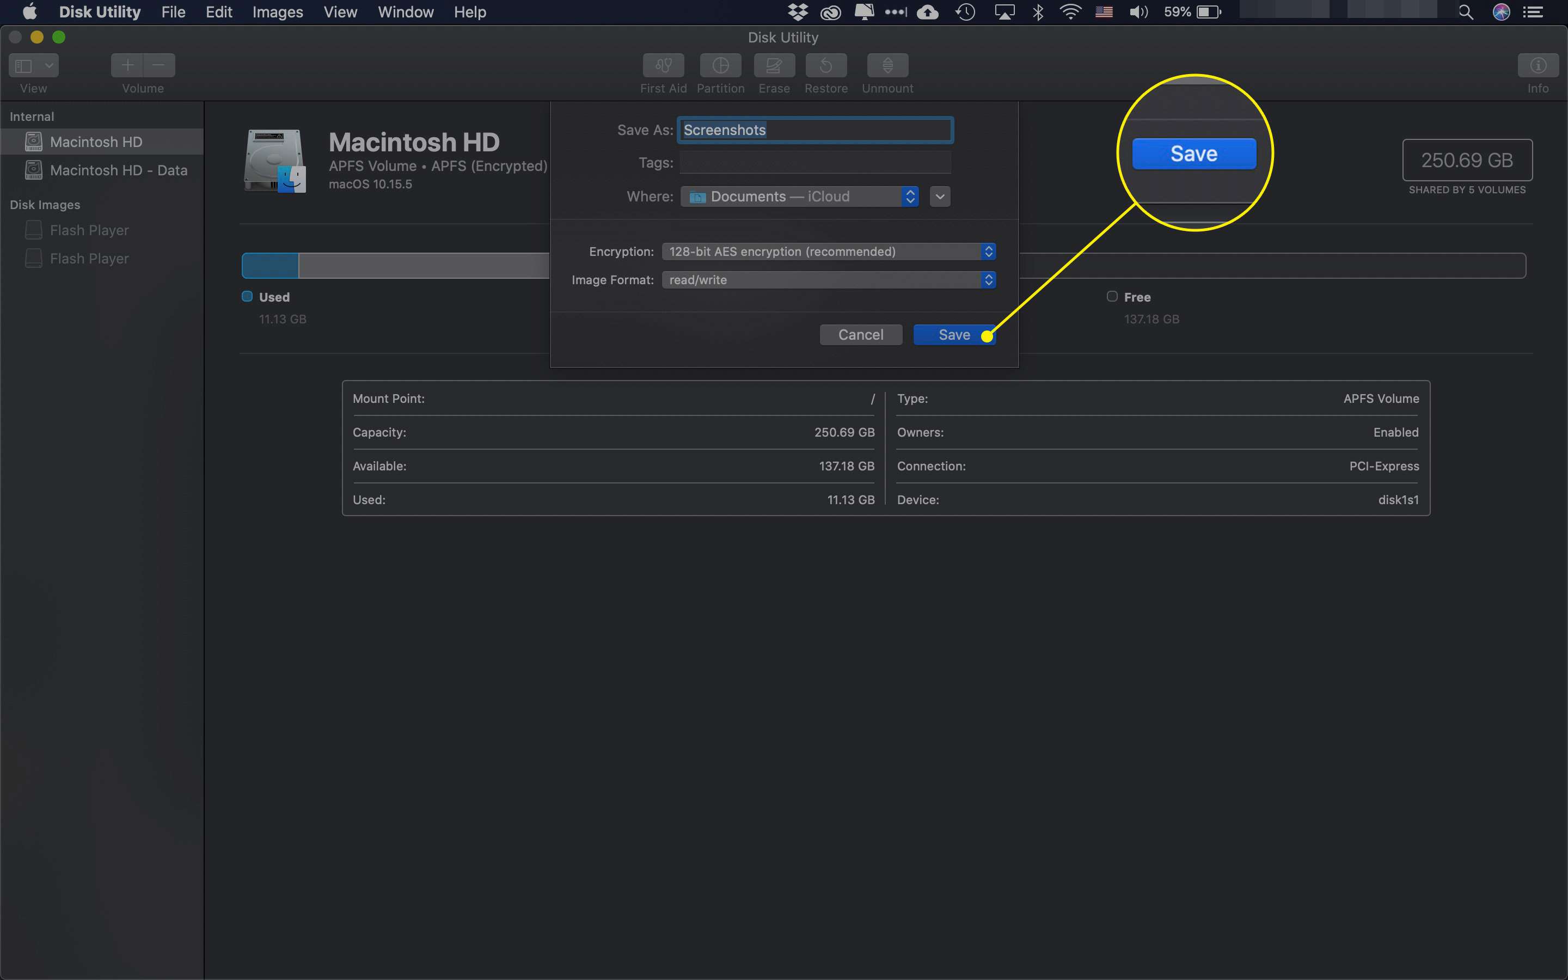Select Macintosh HD - Data volume

coord(102,170)
